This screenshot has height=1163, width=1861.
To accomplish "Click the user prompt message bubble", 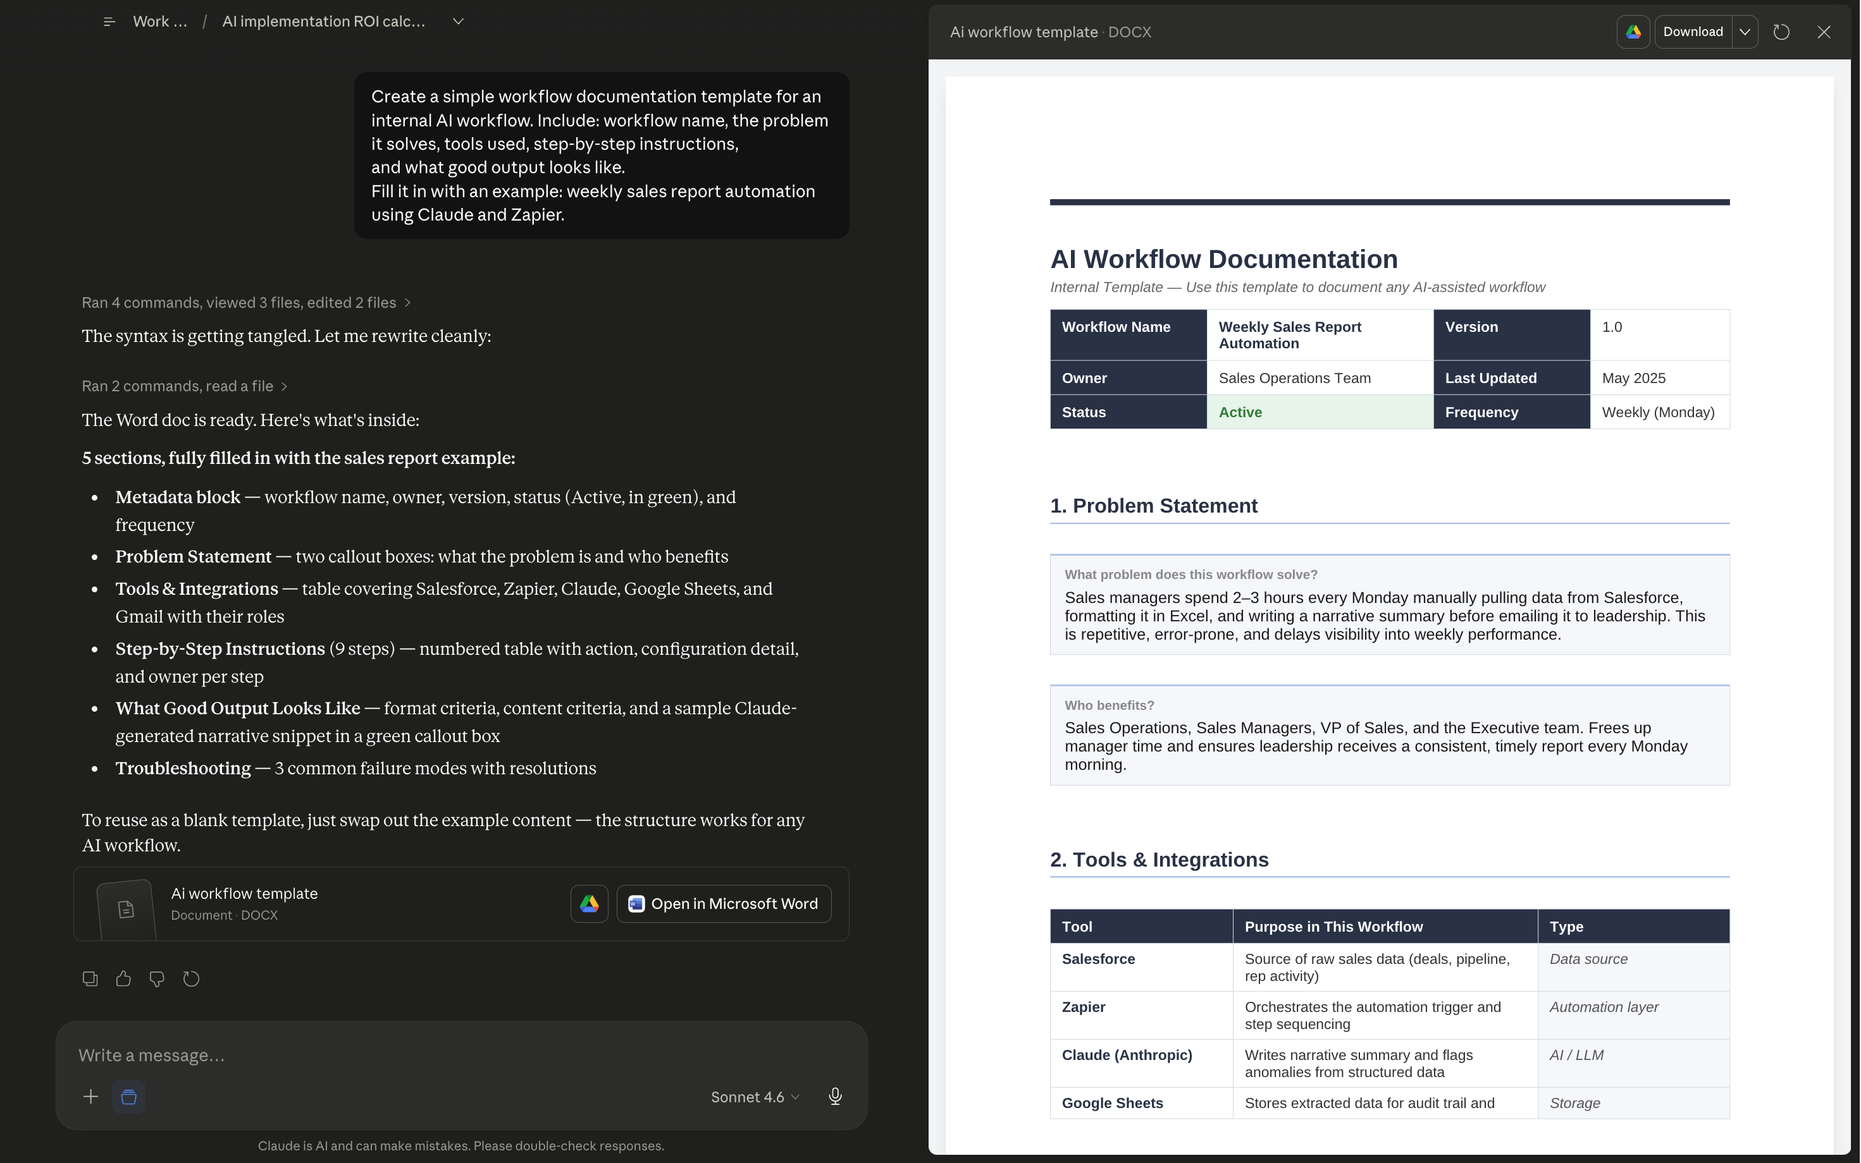I will tap(601, 155).
